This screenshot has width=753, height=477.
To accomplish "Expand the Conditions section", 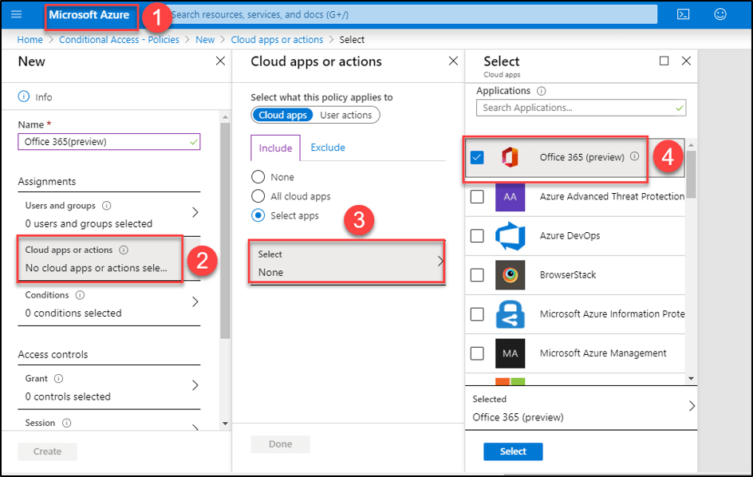I will click(110, 303).
